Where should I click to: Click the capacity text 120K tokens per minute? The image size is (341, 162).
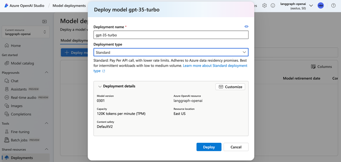[x=121, y=114]
